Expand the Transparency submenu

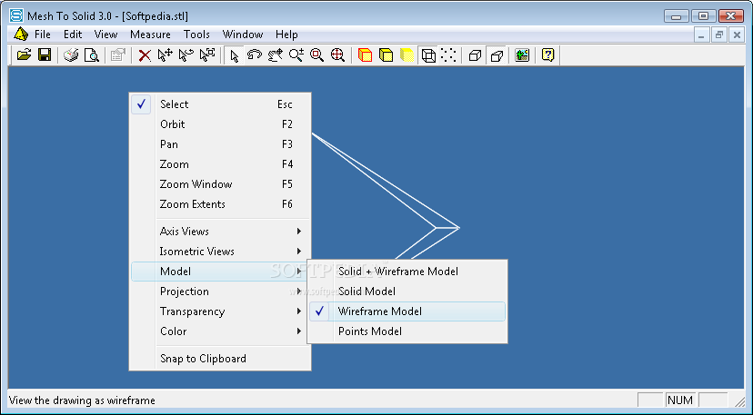click(220, 311)
